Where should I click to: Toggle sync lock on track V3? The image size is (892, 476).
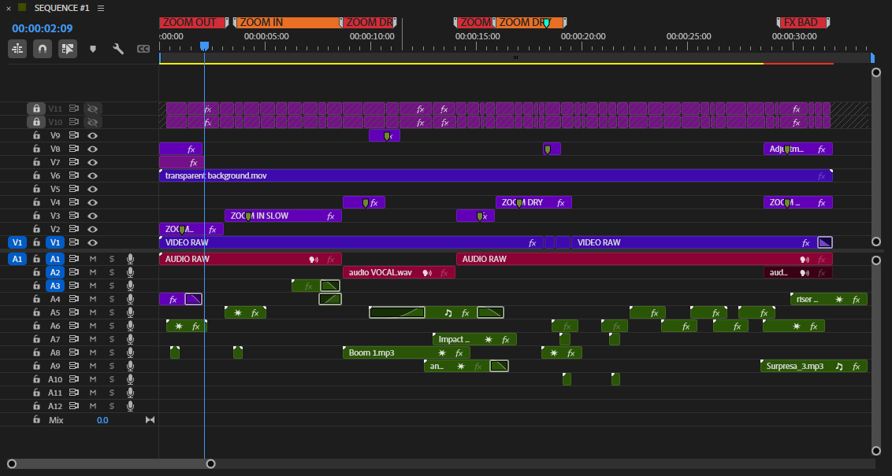point(74,216)
